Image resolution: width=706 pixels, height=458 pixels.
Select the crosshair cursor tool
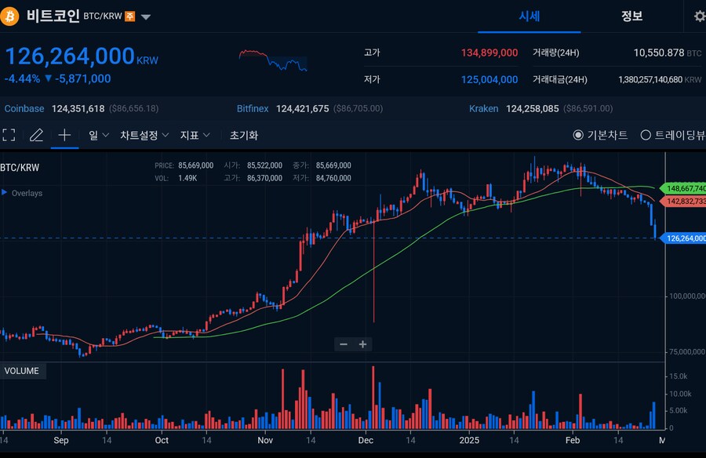[64, 135]
